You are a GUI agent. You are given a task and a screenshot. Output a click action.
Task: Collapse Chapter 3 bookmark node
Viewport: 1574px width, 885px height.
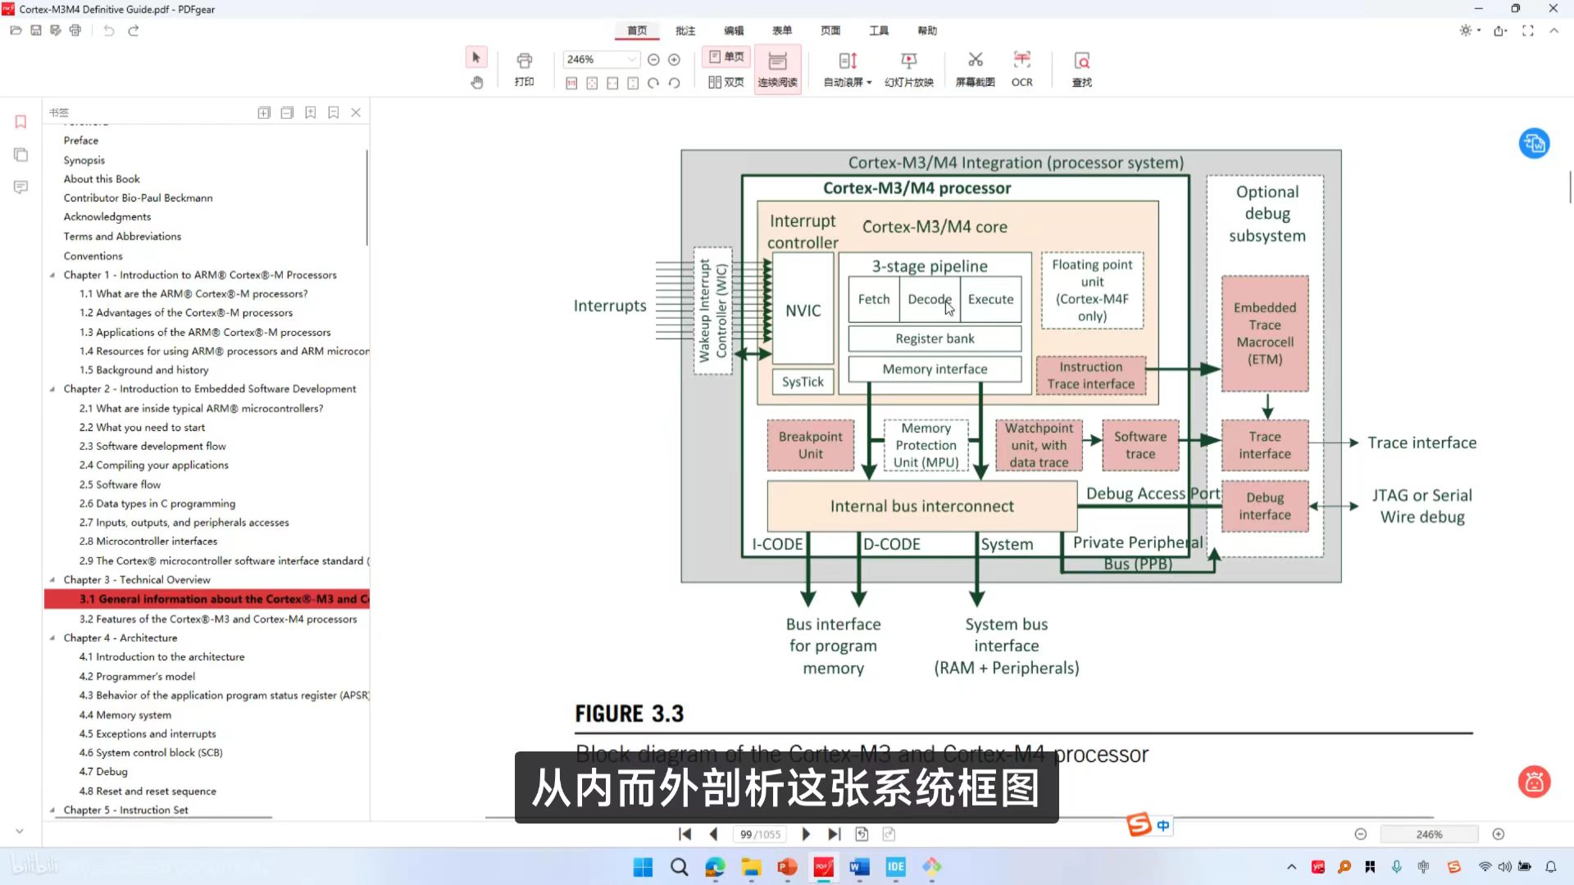point(52,580)
